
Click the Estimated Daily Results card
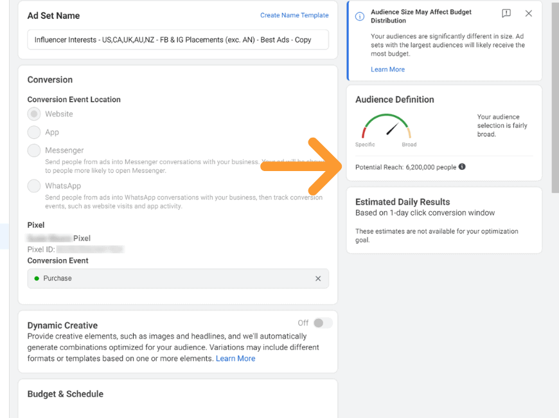pos(444,221)
